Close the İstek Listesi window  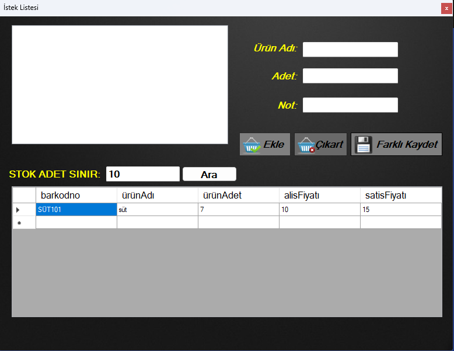pyautogui.click(x=446, y=8)
